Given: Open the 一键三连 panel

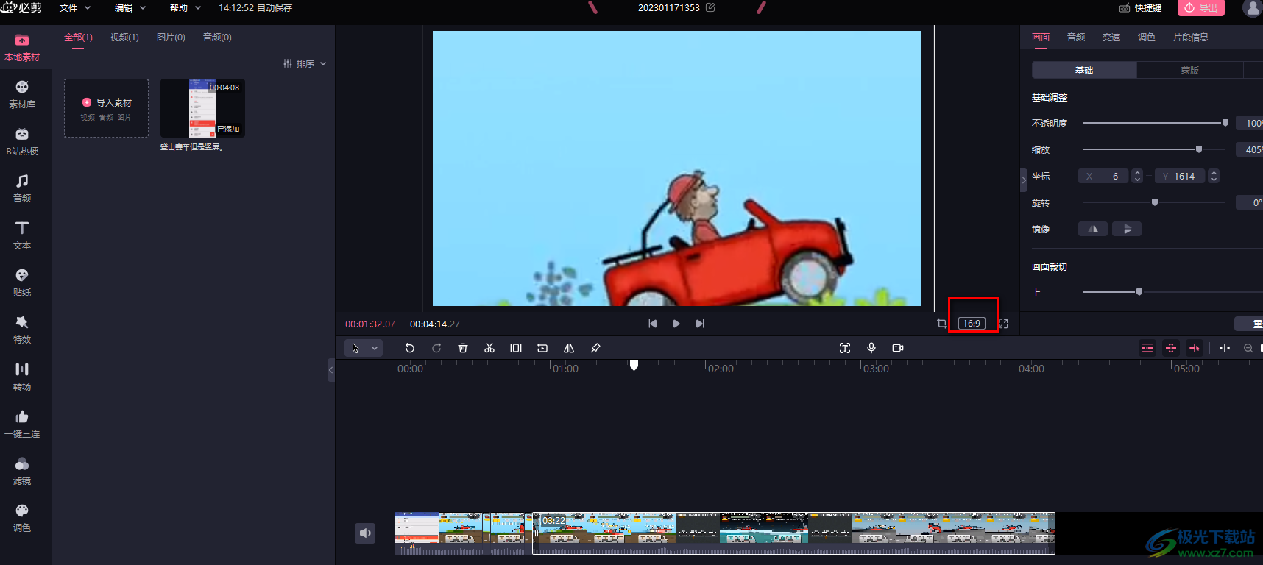Looking at the screenshot, I should 22,424.
